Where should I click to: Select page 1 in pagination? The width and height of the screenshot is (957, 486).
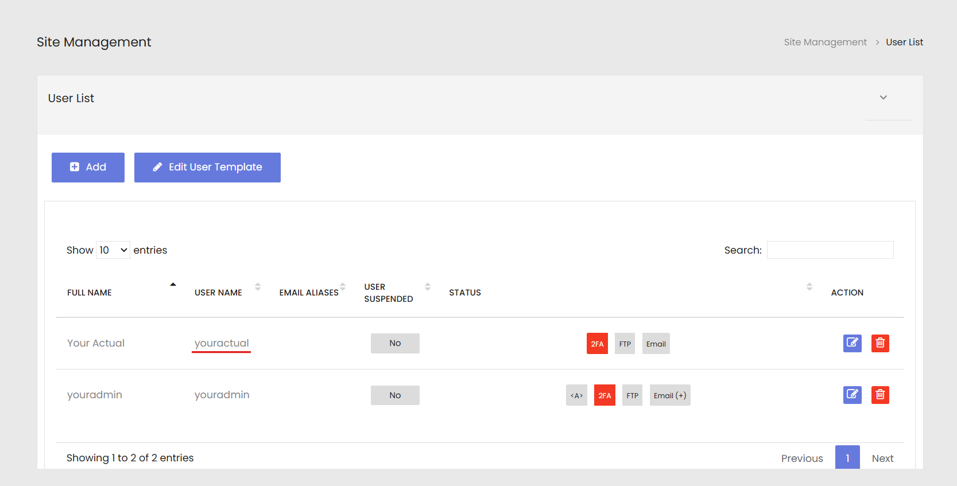tap(847, 458)
